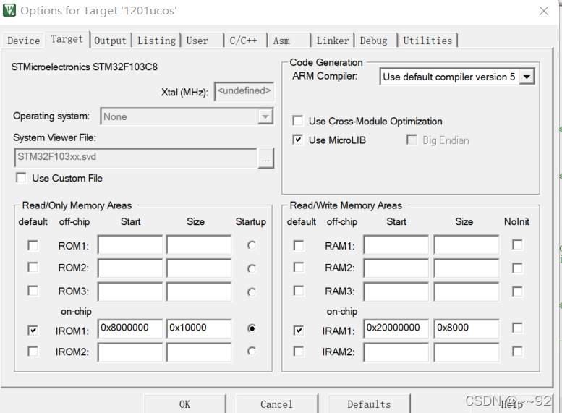
Task: Open the Listing tab
Action: pos(157,41)
